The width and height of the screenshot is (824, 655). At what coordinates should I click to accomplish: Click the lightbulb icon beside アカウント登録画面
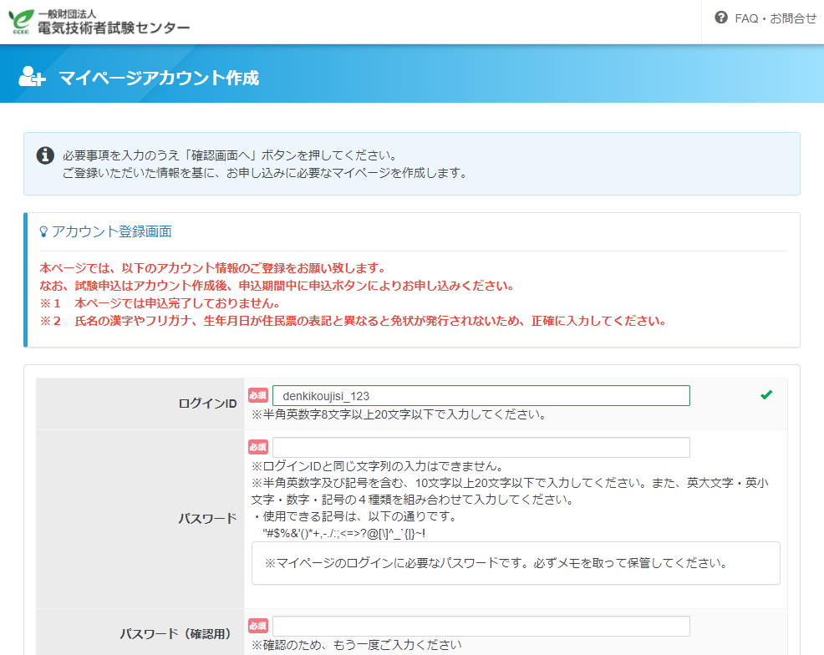43,231
